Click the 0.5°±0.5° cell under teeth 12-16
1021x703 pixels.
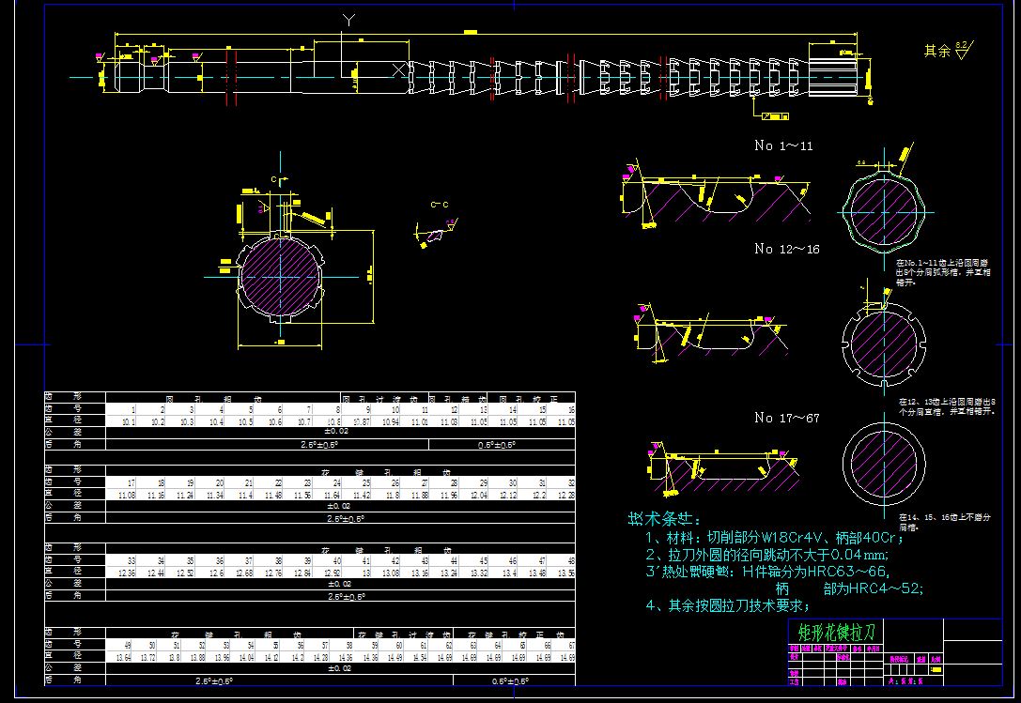click(x=496, y=445)
